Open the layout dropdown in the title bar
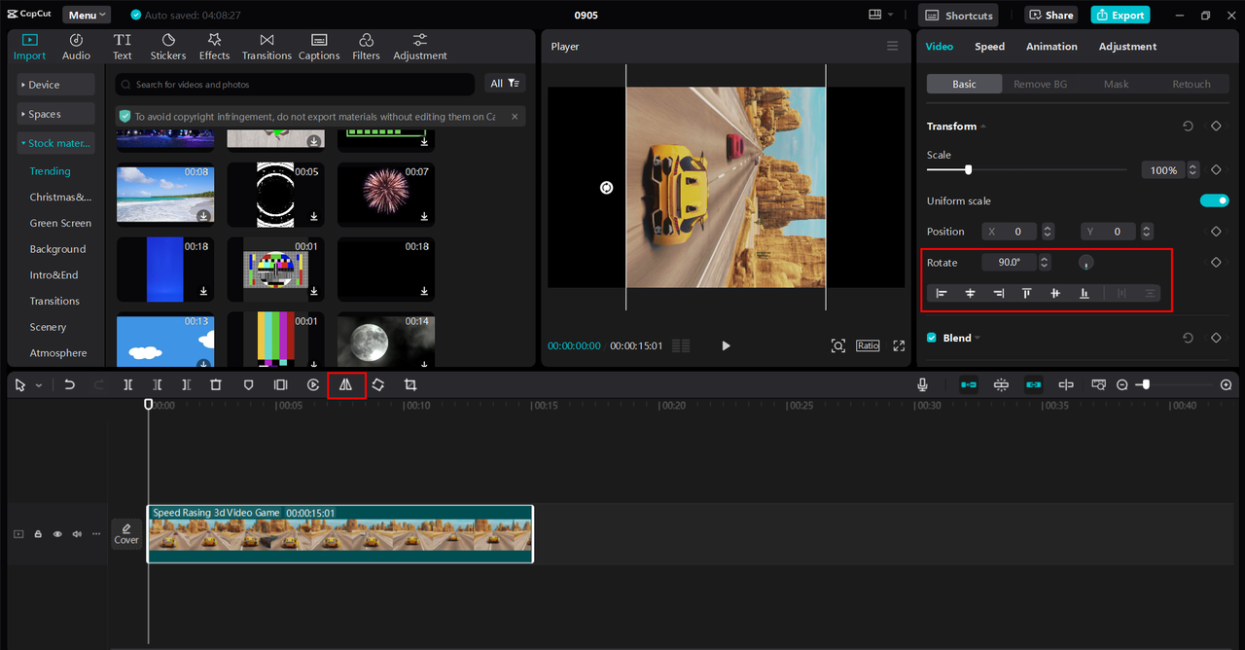 881,15
